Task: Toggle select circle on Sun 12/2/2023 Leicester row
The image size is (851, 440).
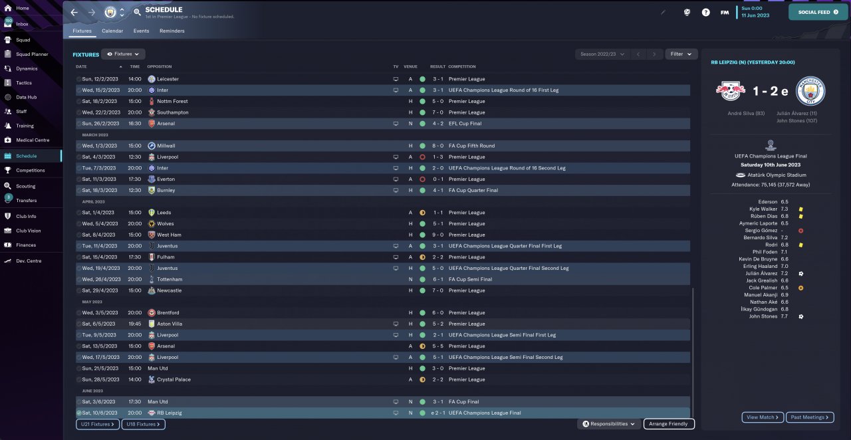Action: (79, 79)
